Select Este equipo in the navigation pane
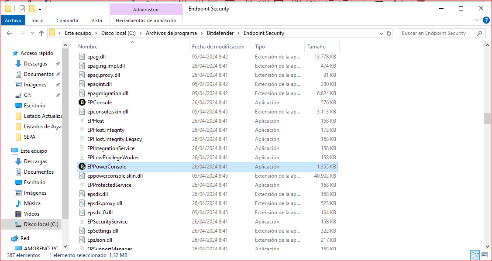Viewport: 492px width, 261px height. pyautogui.click(x=34, y=151)
